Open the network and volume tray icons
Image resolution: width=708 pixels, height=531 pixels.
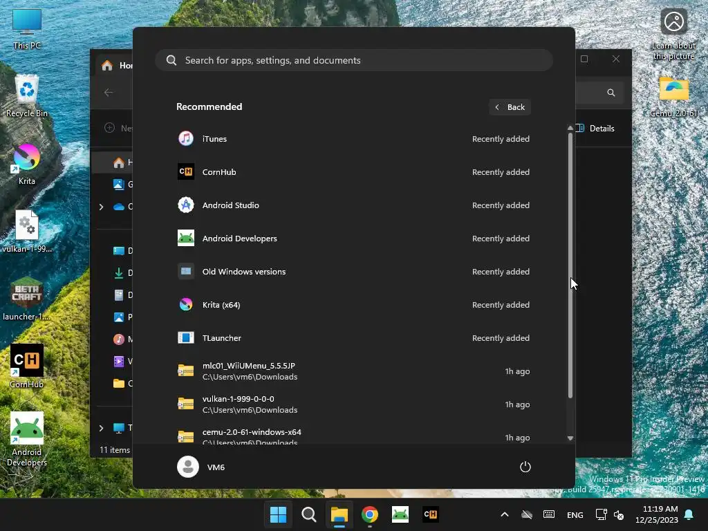610,514
